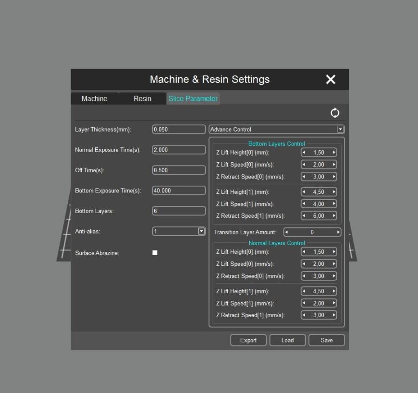Decrease Bottom Layers Z Lift Height[0]
The width and height of the screenshot is (418, 393).
[x=304, y=152]
